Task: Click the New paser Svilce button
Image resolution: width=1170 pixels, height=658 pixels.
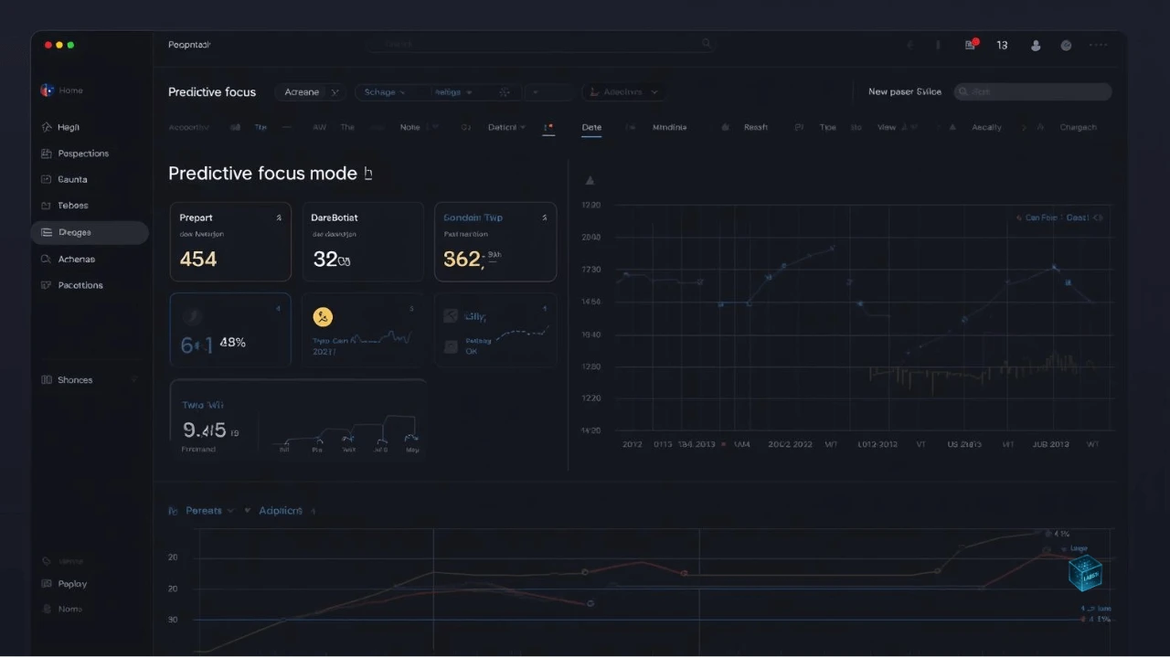Action: click(904, 92)
